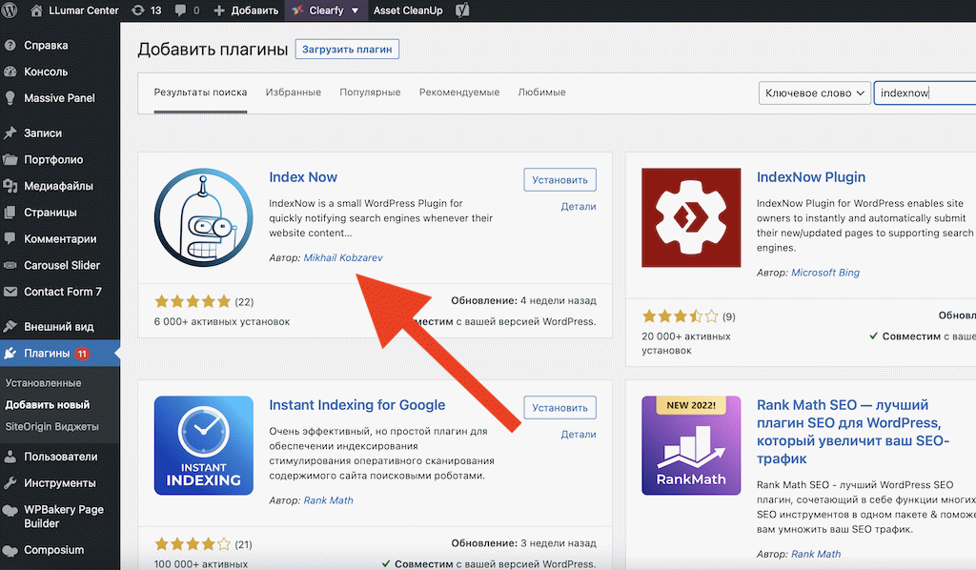Open the Index Now plugin title

(303, 176)
